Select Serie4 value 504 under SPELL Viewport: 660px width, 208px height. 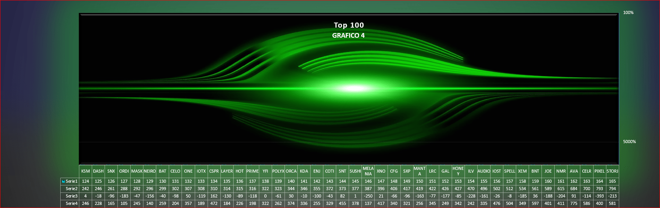510,203
